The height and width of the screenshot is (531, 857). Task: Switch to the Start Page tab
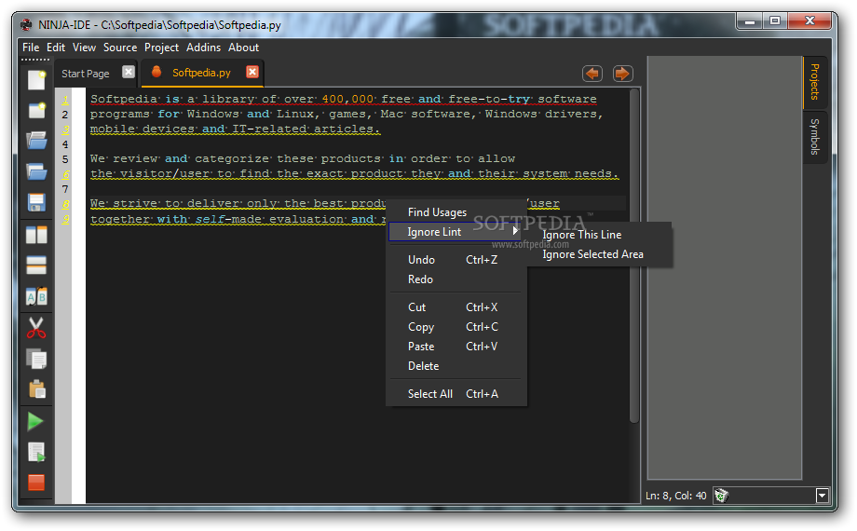pos(86,74)
